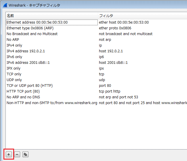Select 'HTTP TCP port (80)' entry
Image resolution: width=187 pixels, height=161 pixels.
23,91
